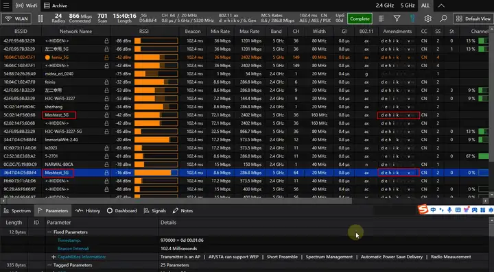Image resolution: width=494 pixels, height=272 pixels.
Task: Click the Sogou microphone voice input icon
Action: (449, 210)
